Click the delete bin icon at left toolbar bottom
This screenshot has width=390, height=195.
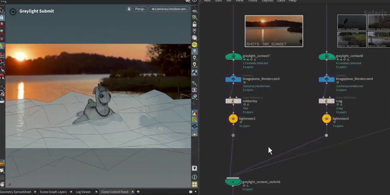[x=2, y=184]
